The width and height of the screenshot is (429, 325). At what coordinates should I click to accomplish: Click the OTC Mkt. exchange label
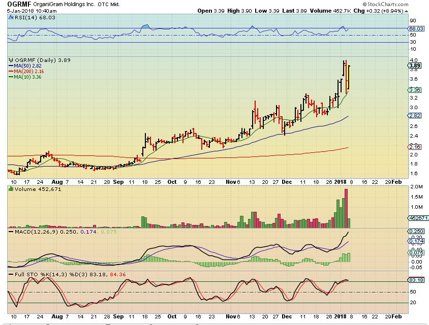(109, 5)
